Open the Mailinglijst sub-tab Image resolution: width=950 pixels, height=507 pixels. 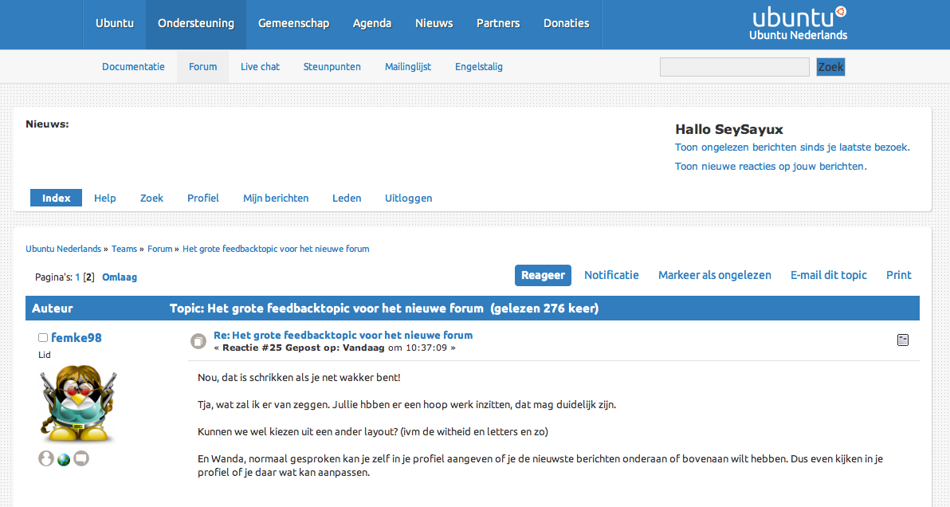[408, 67]
